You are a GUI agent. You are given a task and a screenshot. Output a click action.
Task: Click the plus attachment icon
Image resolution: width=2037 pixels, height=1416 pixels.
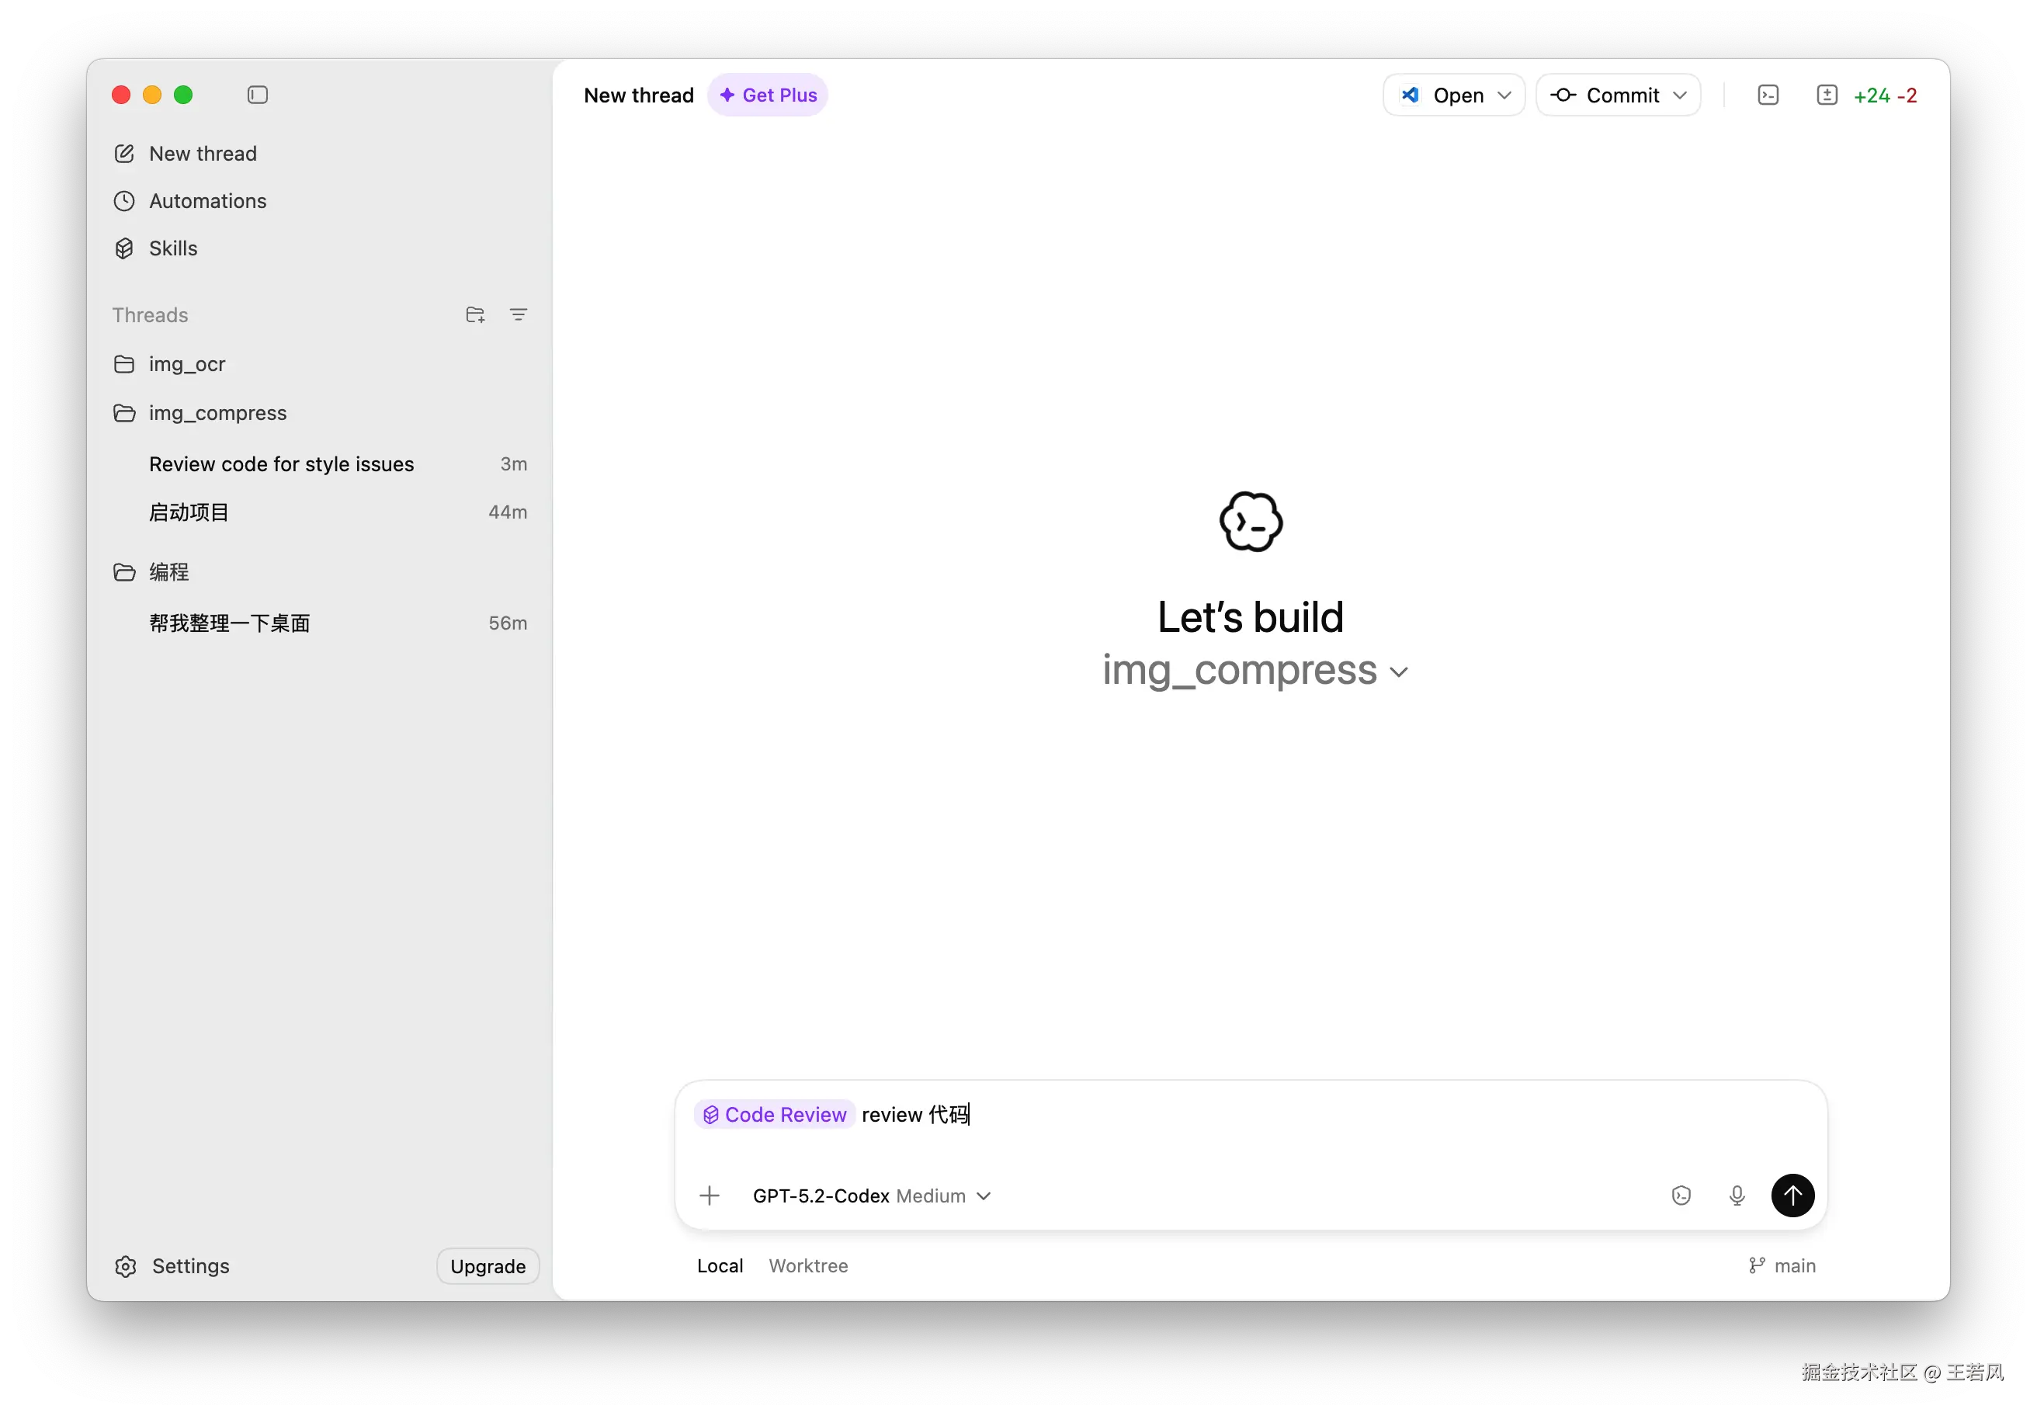coord(709,1196)
